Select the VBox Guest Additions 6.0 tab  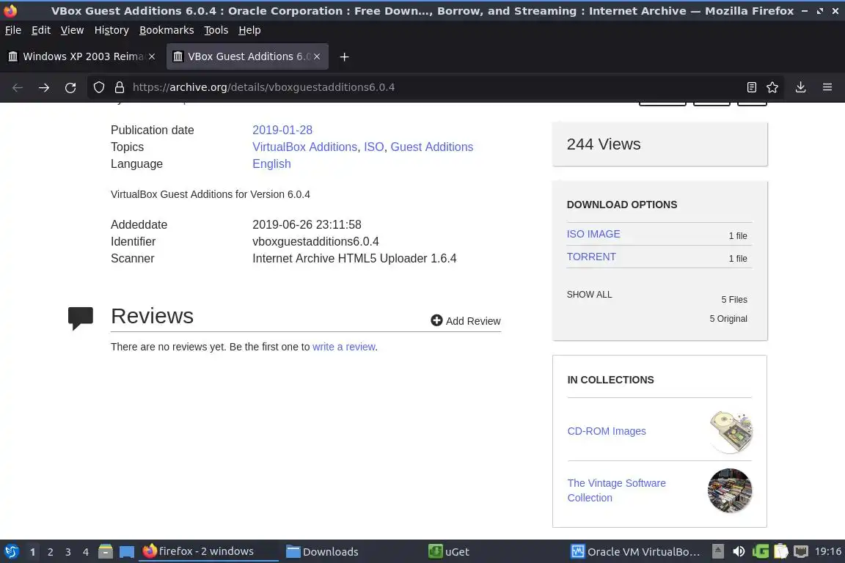[x=247, y=56]
